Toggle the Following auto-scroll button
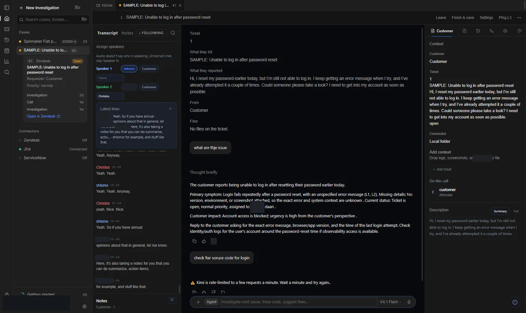Viewport: 526px width, 313px height. coord(151,33)
